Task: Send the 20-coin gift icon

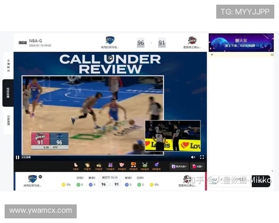Action: tap(99, 164)
